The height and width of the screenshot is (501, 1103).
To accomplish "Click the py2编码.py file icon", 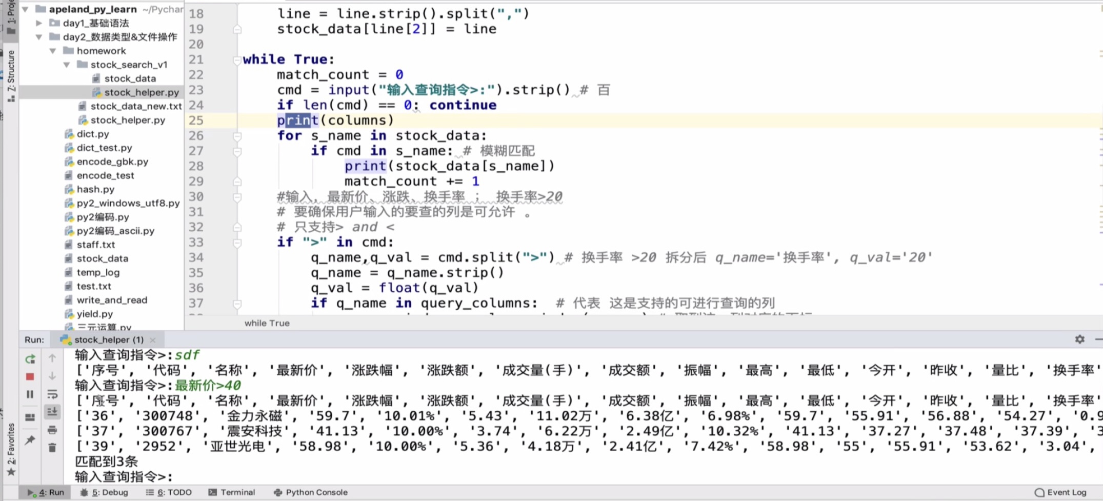I will click(x=69, y=217).
